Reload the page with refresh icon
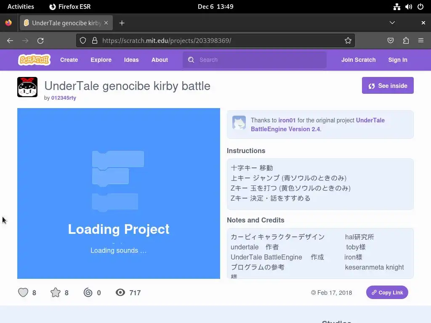 tap(40, 41)
